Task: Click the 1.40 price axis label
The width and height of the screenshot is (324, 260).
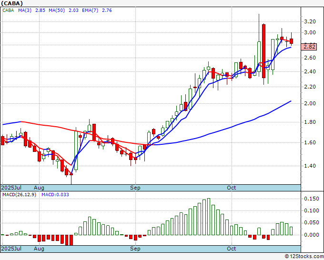Action: click(310, 166)
